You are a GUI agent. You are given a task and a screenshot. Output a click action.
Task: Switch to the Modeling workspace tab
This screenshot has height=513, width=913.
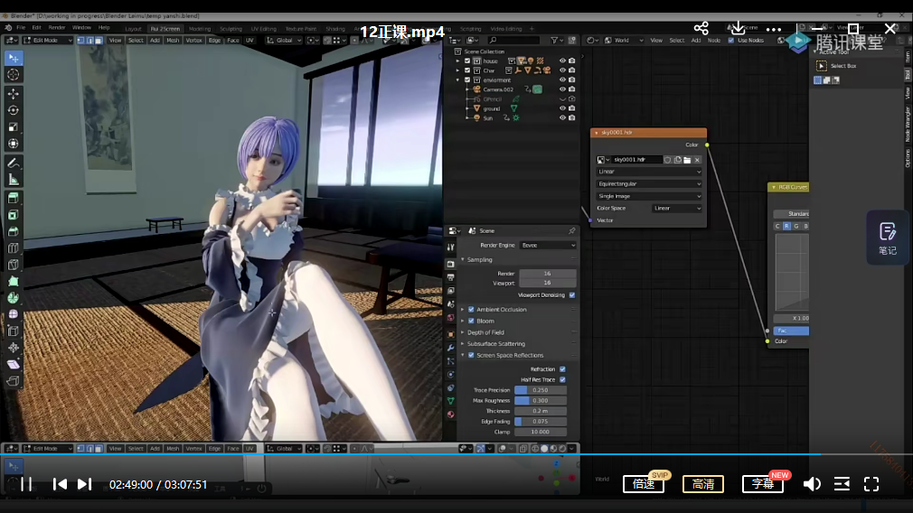200,29
